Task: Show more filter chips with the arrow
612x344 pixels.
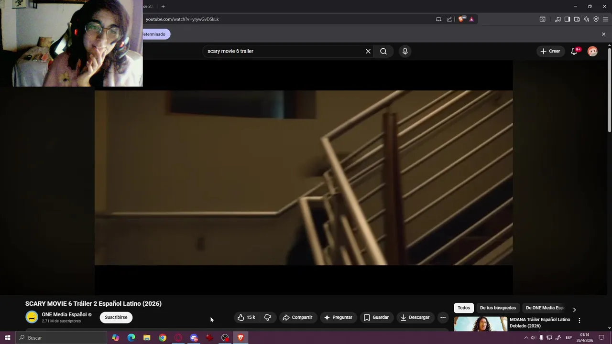Action: (x=574, y=310)
